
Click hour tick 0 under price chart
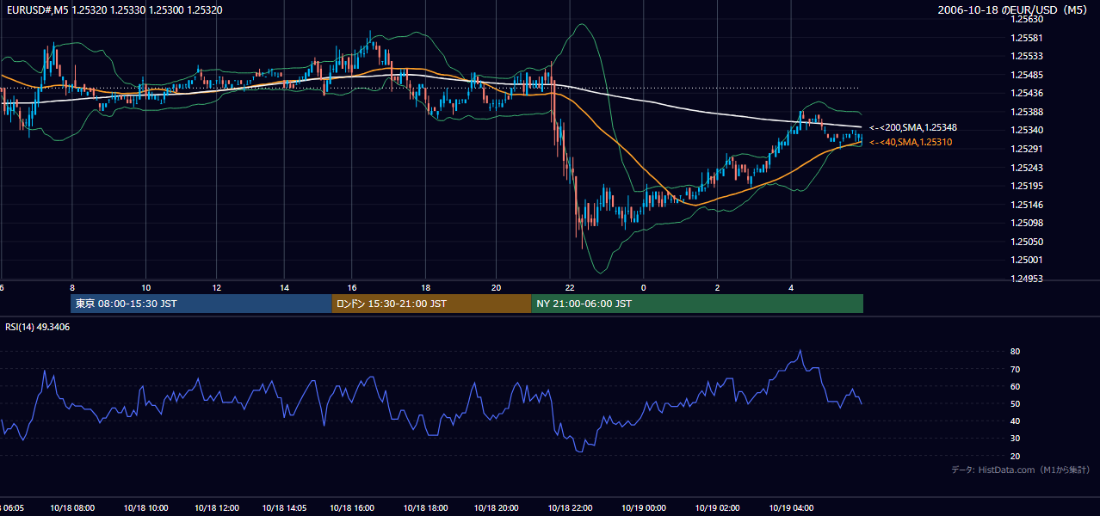click(x=644, y=288)
